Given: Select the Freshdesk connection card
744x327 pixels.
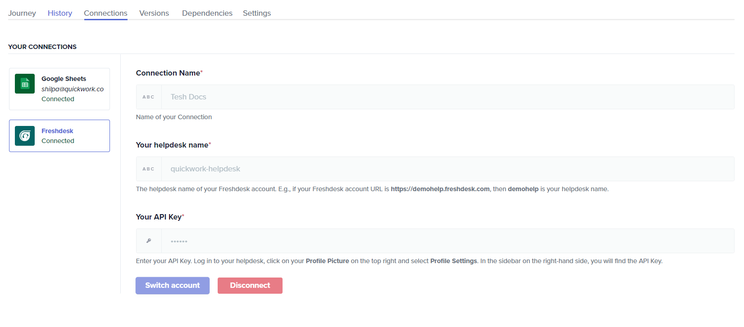Looking at the screenshot, I should click(x=59, y=136).
